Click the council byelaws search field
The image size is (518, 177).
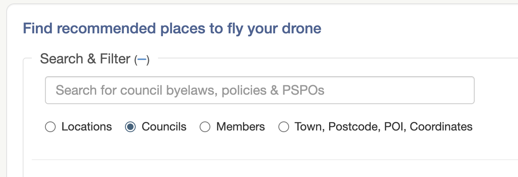259,90
